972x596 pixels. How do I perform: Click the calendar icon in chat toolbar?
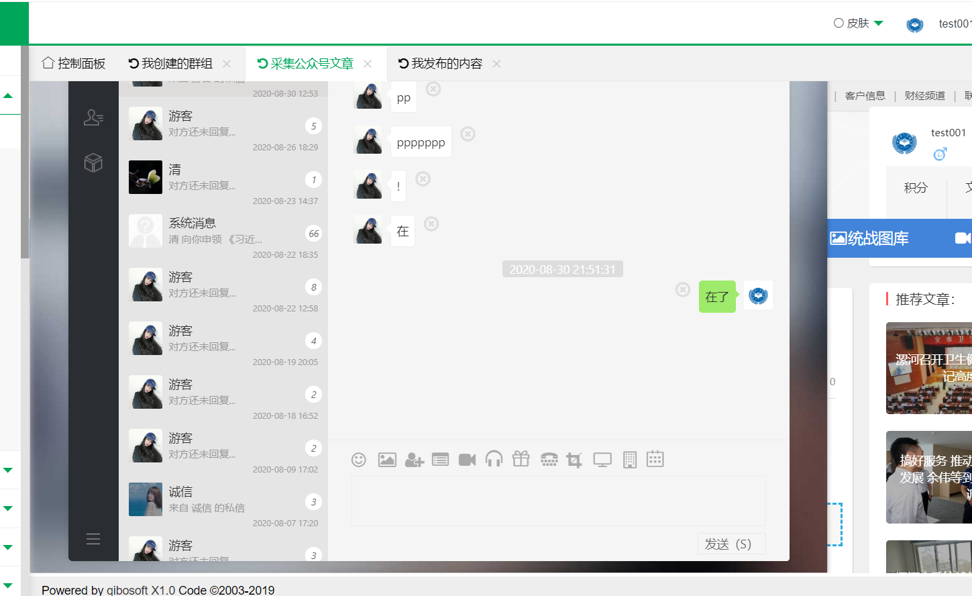655,459
